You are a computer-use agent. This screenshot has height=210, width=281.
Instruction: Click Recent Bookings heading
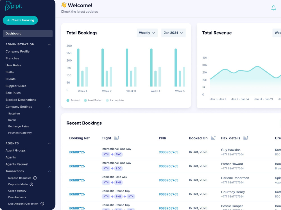(84, 123)
